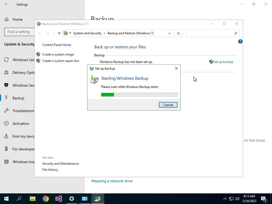The width and height of the screenshot is (272, 204).
Task: Select Backup in Settings sidebar
Action: (x=17, y=98)
